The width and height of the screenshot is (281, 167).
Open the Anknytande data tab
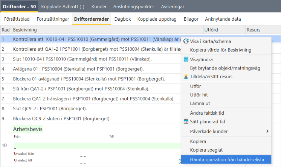click(223, 19)
